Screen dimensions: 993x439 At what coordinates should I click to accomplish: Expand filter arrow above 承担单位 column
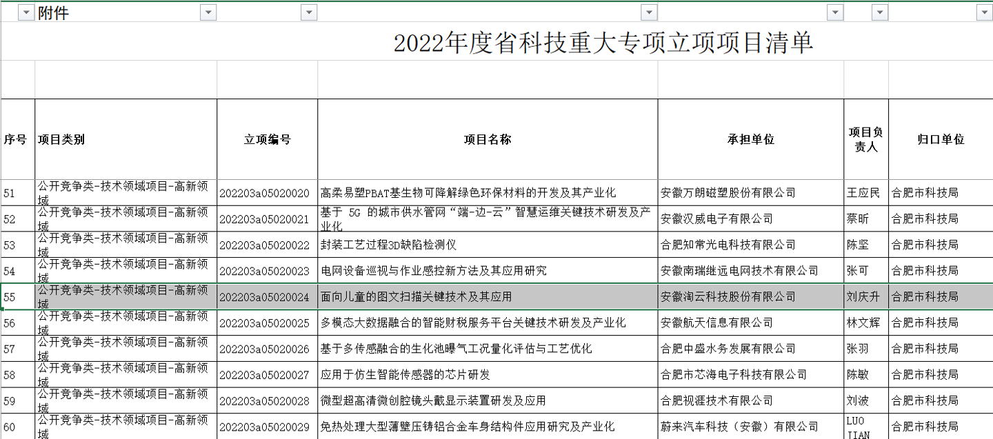[835, 12]
